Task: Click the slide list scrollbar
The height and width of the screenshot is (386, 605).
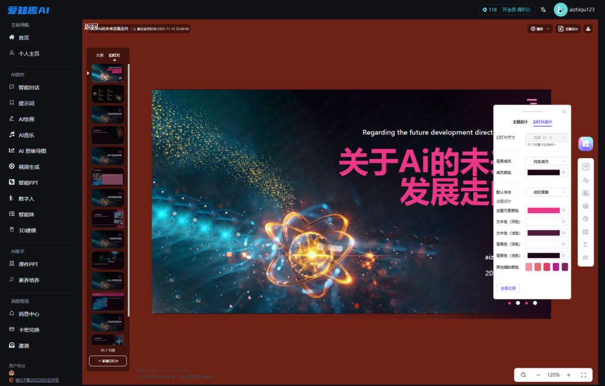Action: [x=128, y=189]
